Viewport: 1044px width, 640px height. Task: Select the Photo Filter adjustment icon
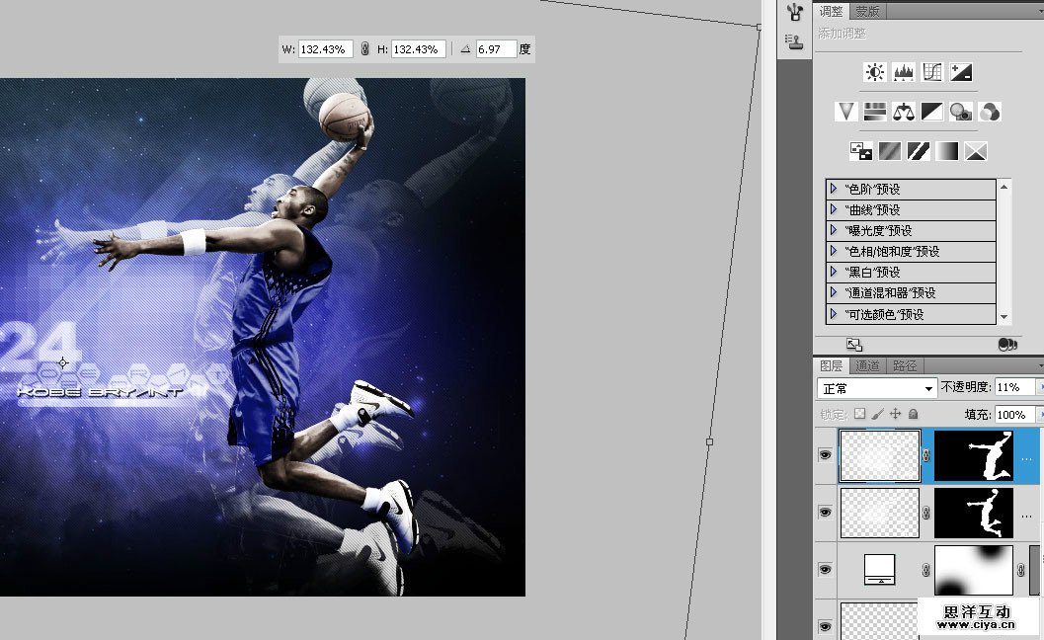tap(961, 112)
